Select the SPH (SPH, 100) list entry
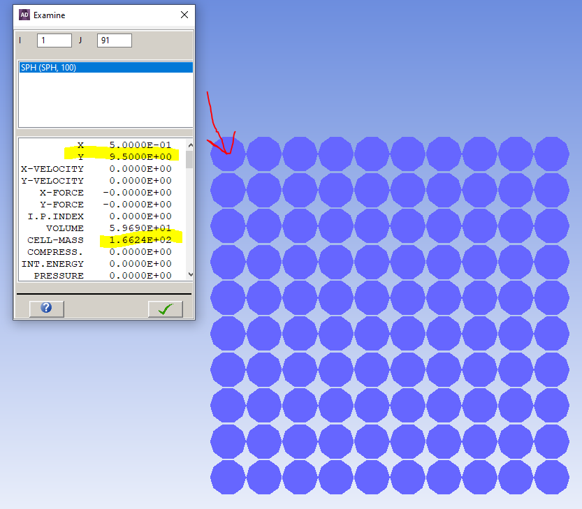 [x=106, y=68]
